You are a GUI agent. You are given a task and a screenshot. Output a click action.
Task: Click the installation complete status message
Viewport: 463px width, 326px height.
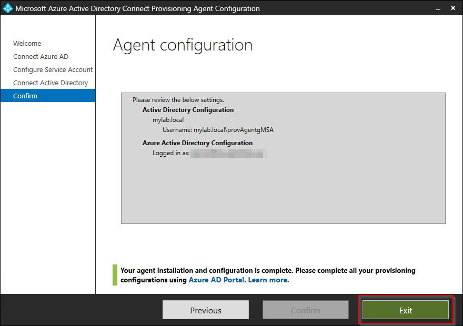268,275
